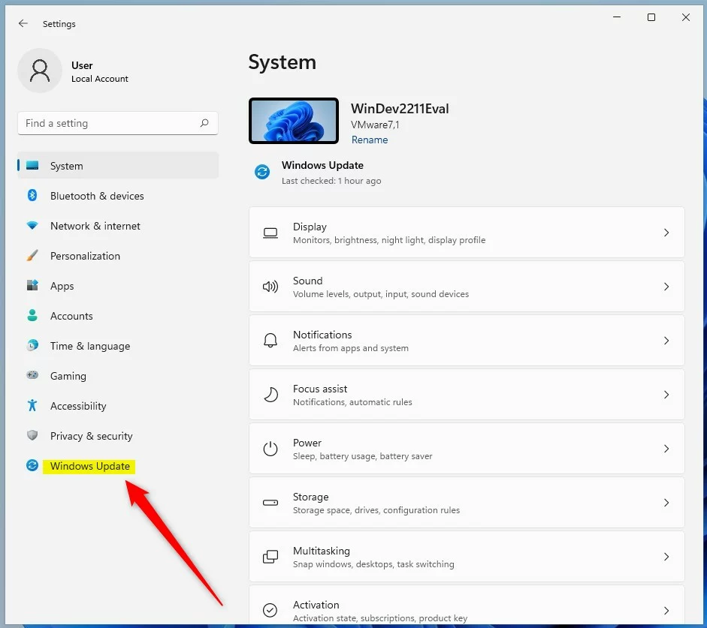Open the Storage row chevron
This screenshot has height=628, width=707.
coord(666,503)
